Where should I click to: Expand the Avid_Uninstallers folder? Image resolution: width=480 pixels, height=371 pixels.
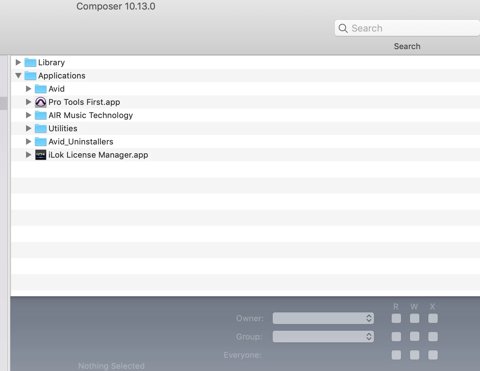pos(29,142)
